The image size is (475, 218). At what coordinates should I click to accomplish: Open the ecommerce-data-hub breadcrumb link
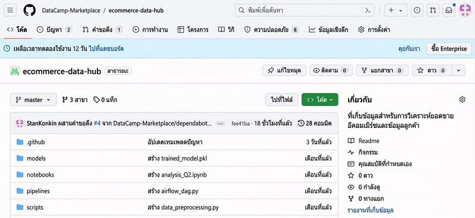(x=136, y=10)
